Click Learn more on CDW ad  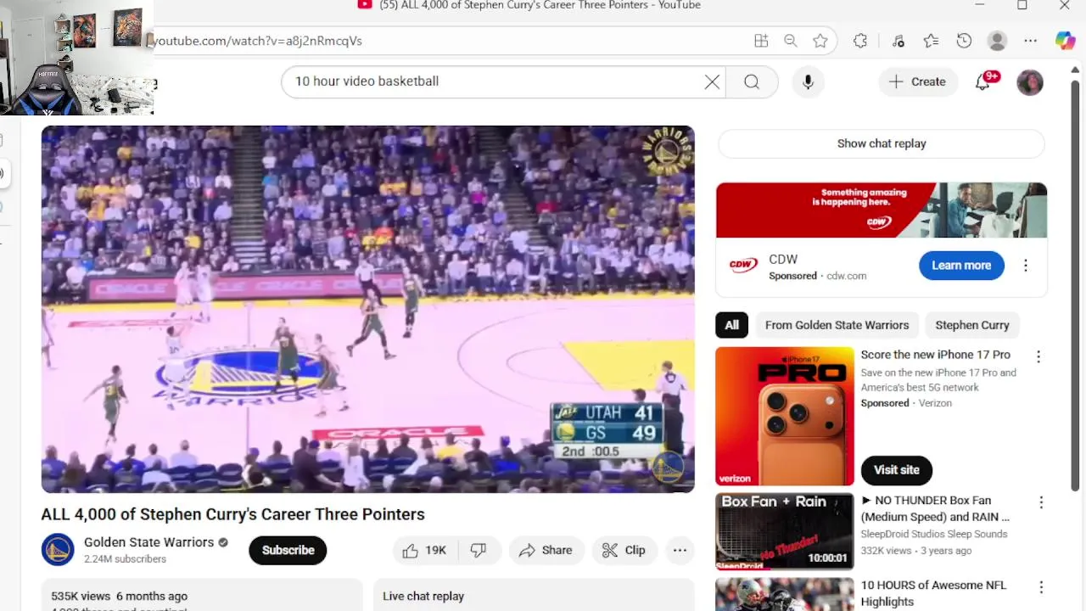click(961, 266)
